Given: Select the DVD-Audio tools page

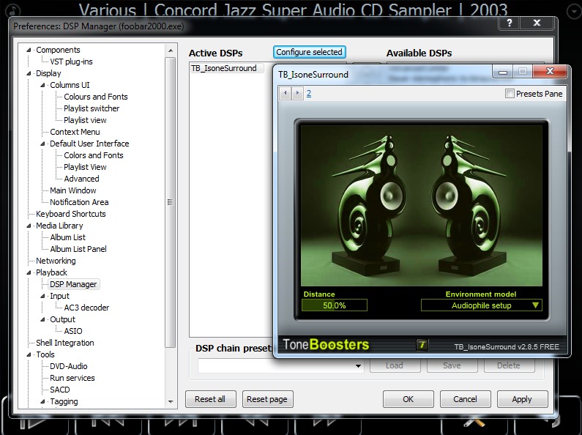Looking at the screenshot, I should (x=69, y=366).
